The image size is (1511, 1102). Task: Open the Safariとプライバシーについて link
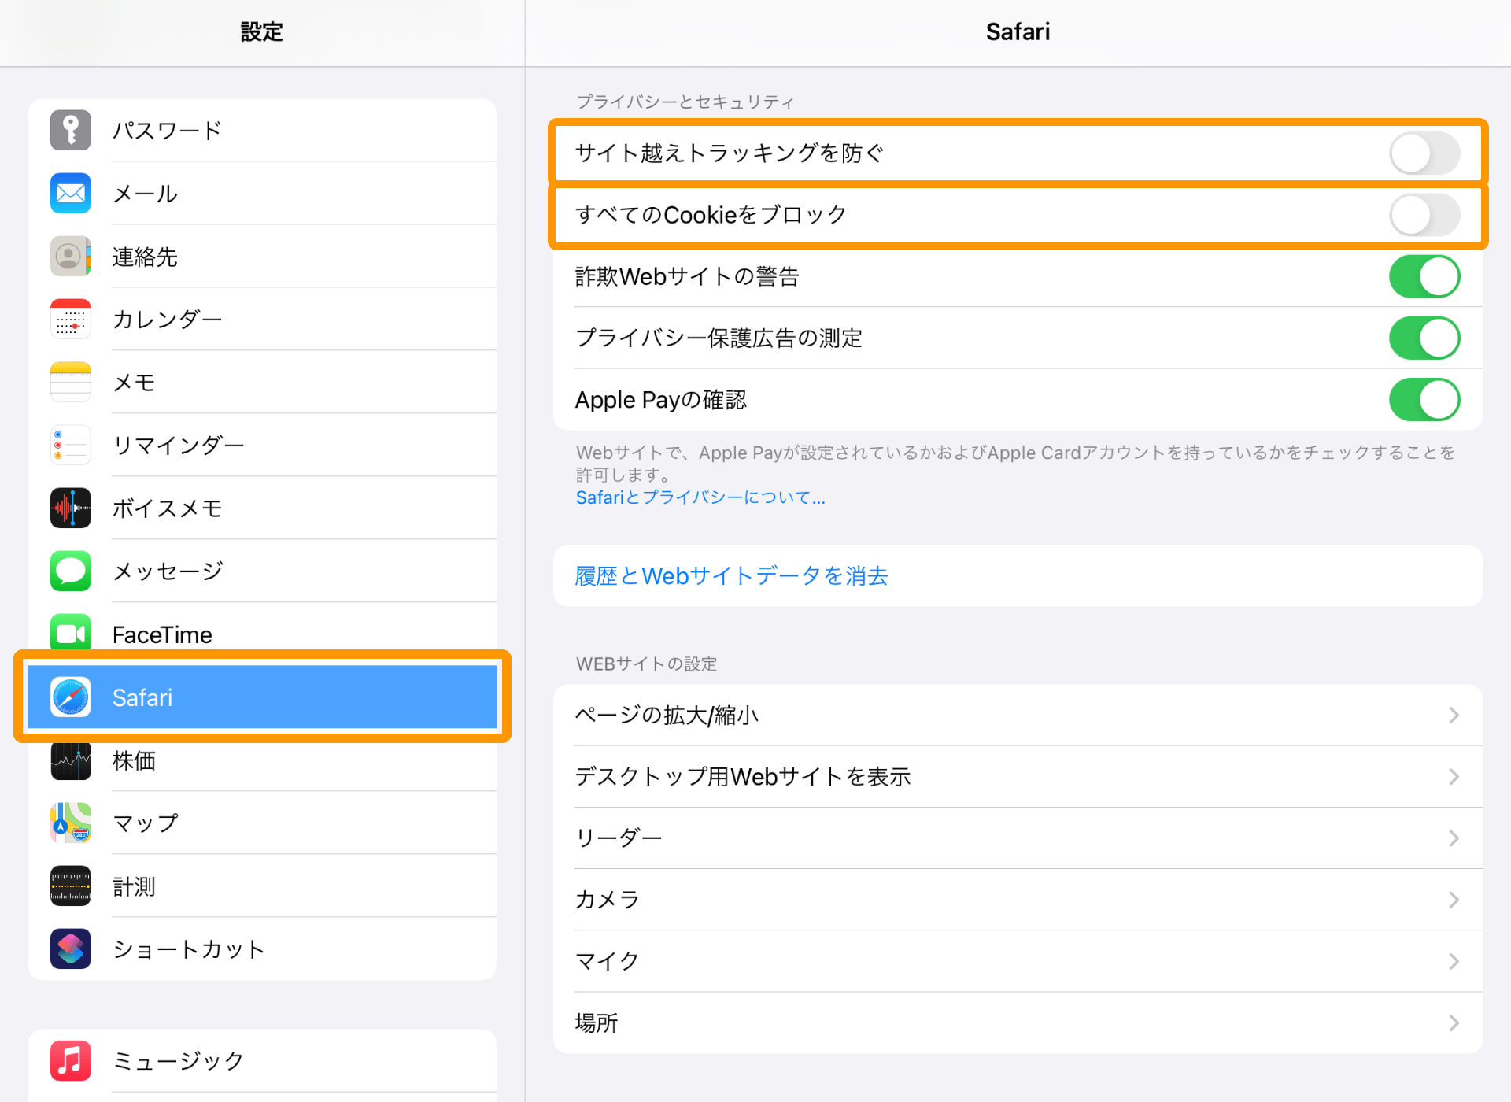(699, 497)
